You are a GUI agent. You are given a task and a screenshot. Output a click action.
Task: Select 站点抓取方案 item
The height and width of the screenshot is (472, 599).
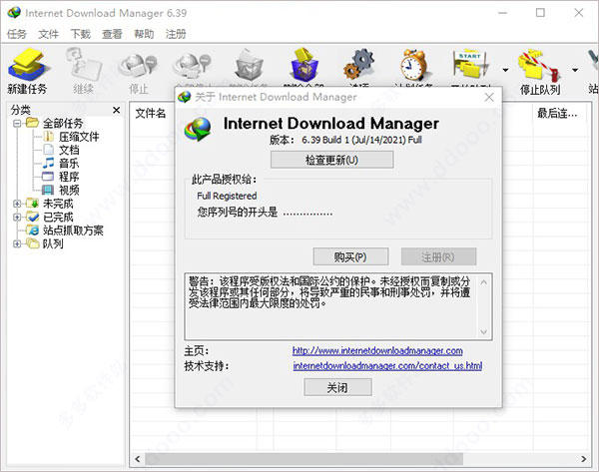click(x=73, y=231)
